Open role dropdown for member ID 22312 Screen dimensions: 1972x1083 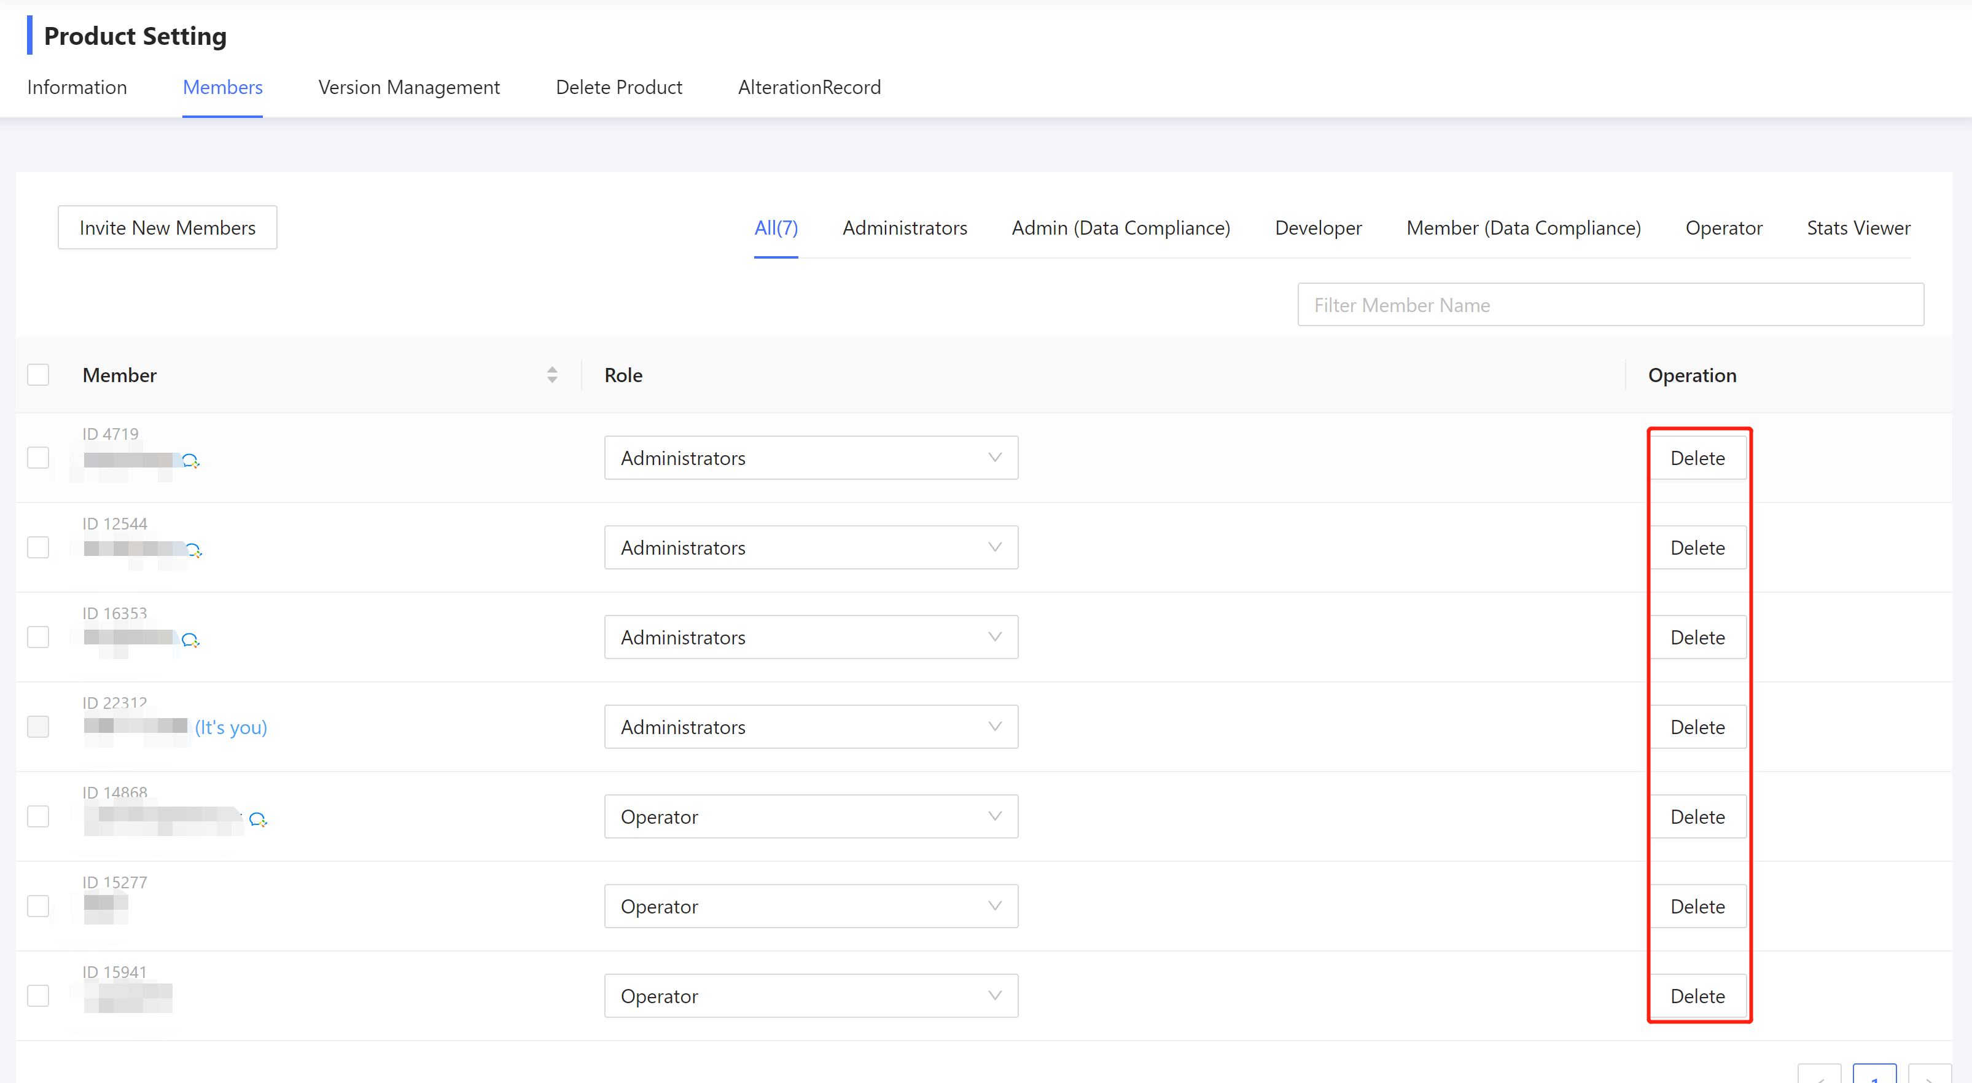(811, 727)
